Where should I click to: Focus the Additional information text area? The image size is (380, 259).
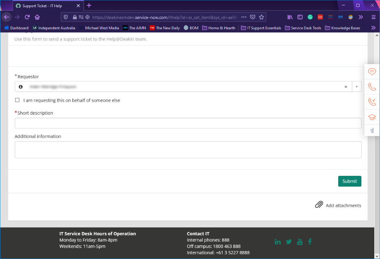tap(188, 150)
